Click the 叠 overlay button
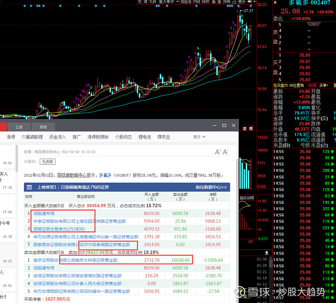Image resolution: width=336 pixels, height=303 pixels. (214, 2)
